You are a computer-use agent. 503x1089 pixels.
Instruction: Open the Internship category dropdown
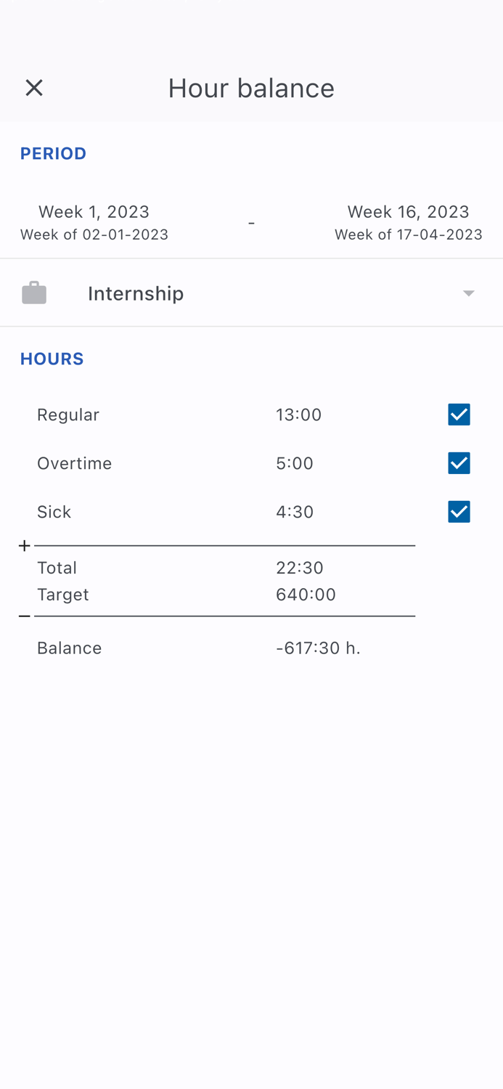(136, 293)
